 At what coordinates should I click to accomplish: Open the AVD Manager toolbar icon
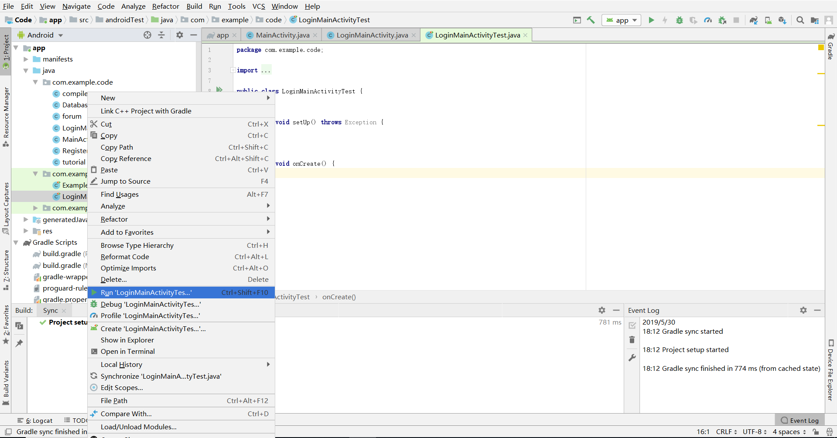point(768,20)
